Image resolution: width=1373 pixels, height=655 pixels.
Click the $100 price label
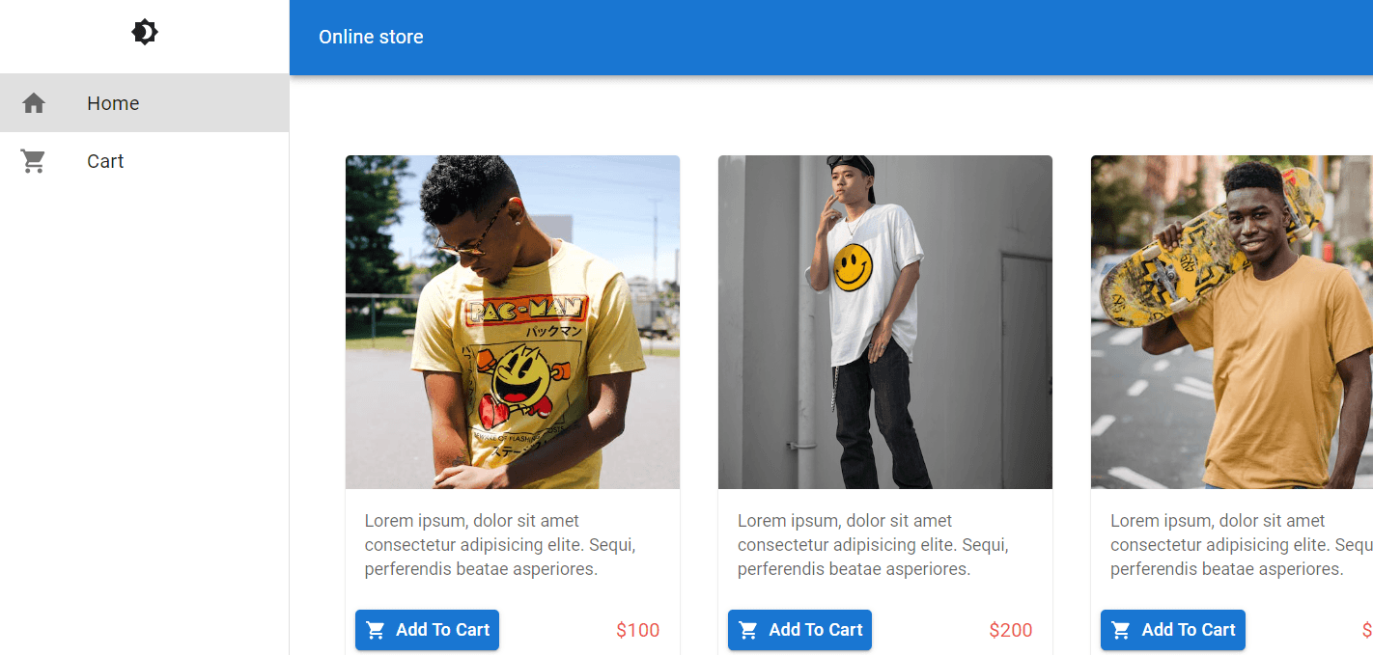click(637, 630)
